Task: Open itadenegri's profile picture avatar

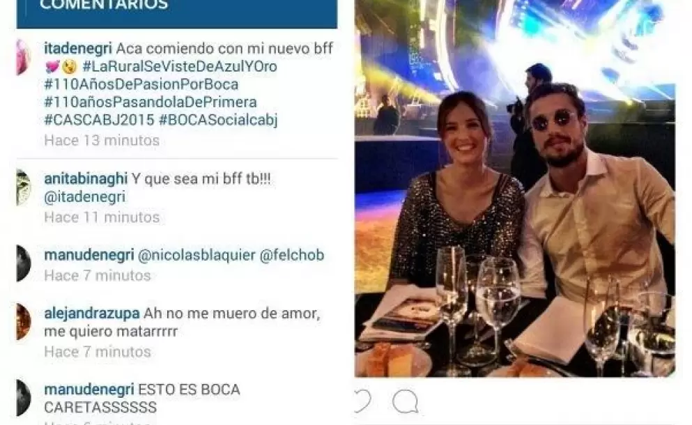Action: [23, 57]
